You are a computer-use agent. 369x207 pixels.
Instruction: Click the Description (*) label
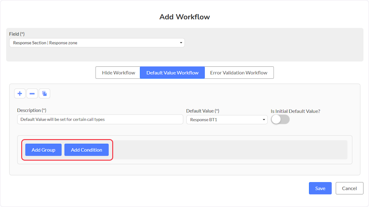point(32,110)
